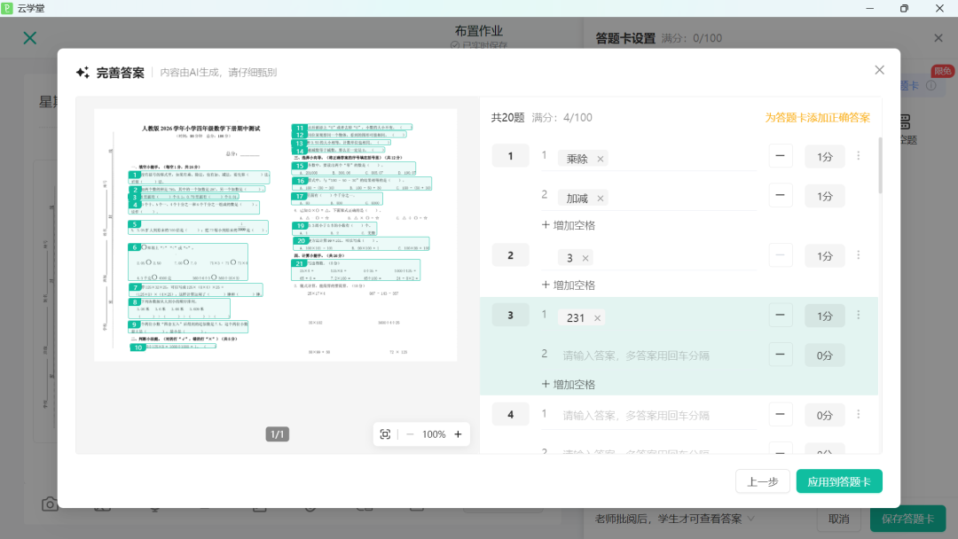Screen dimensions: 958x539
Task: Edit the 1分 score for answer 乘除
Action: click(825, 157)
